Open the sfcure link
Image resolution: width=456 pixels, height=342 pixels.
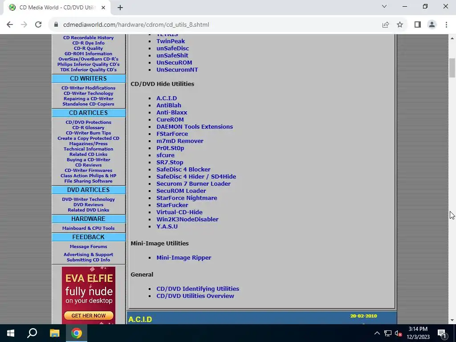point(166,155)
